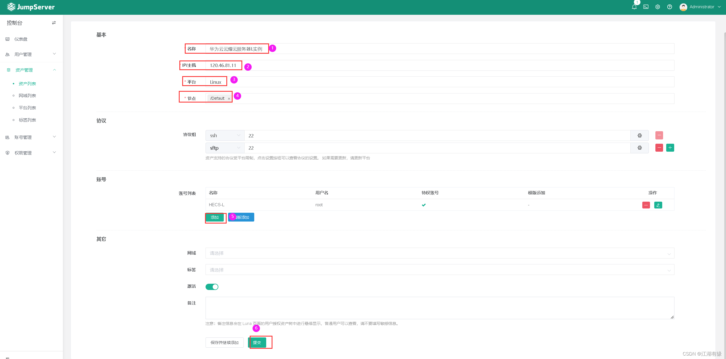The width and height of the screenshot is (726, 359).
Task: Remove the sftp protocol row
Action: pos(659,148)
